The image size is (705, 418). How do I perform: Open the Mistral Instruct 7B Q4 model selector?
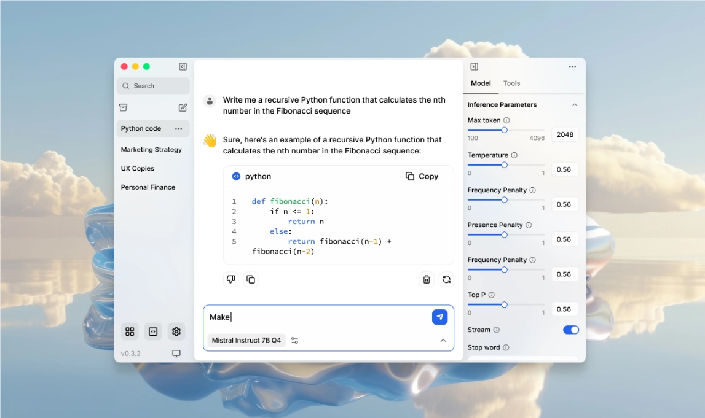[246, 340]
